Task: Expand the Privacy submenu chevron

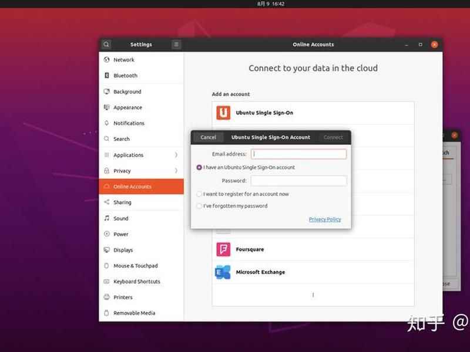Action: pyautogui.click(x=176, y=171)
